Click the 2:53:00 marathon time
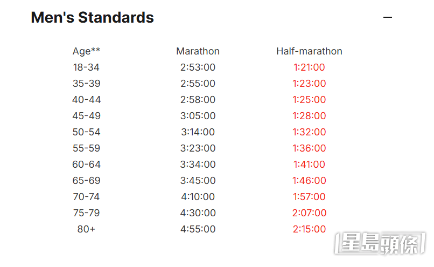 [x=198, y=67]
